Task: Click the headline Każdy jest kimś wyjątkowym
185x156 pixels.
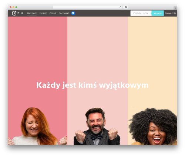Action: point(92,85)
